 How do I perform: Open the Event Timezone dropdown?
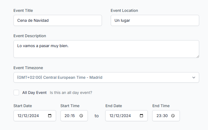pyautogui.click(x=106, y=77)
